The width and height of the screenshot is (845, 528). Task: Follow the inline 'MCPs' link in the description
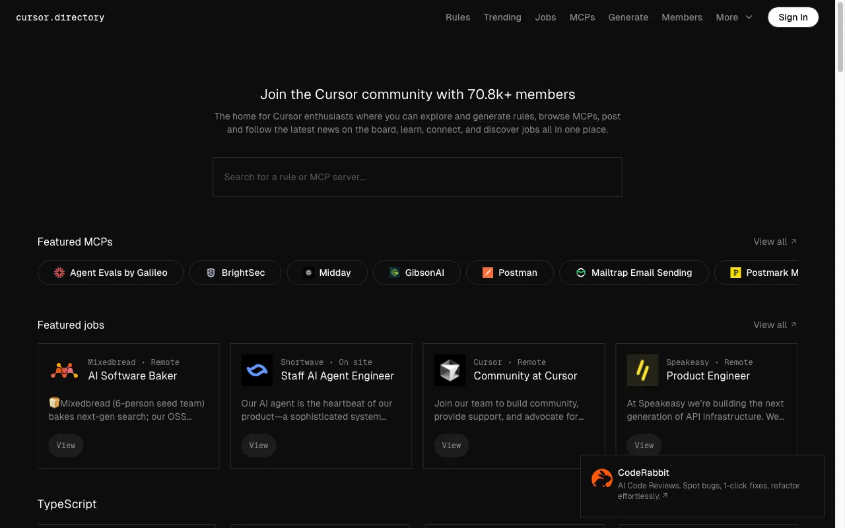[x=585, y=116]
